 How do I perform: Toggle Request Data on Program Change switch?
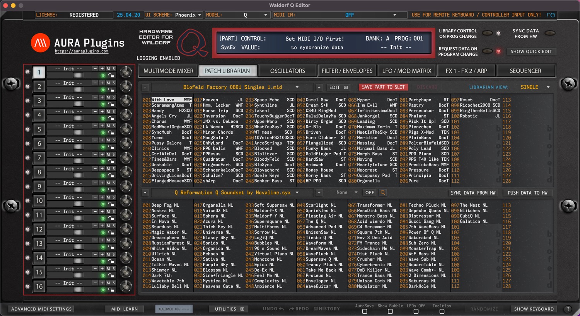pos(487,51)
